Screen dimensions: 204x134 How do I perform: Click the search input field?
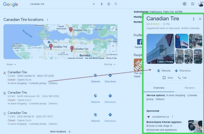(60, 4)
